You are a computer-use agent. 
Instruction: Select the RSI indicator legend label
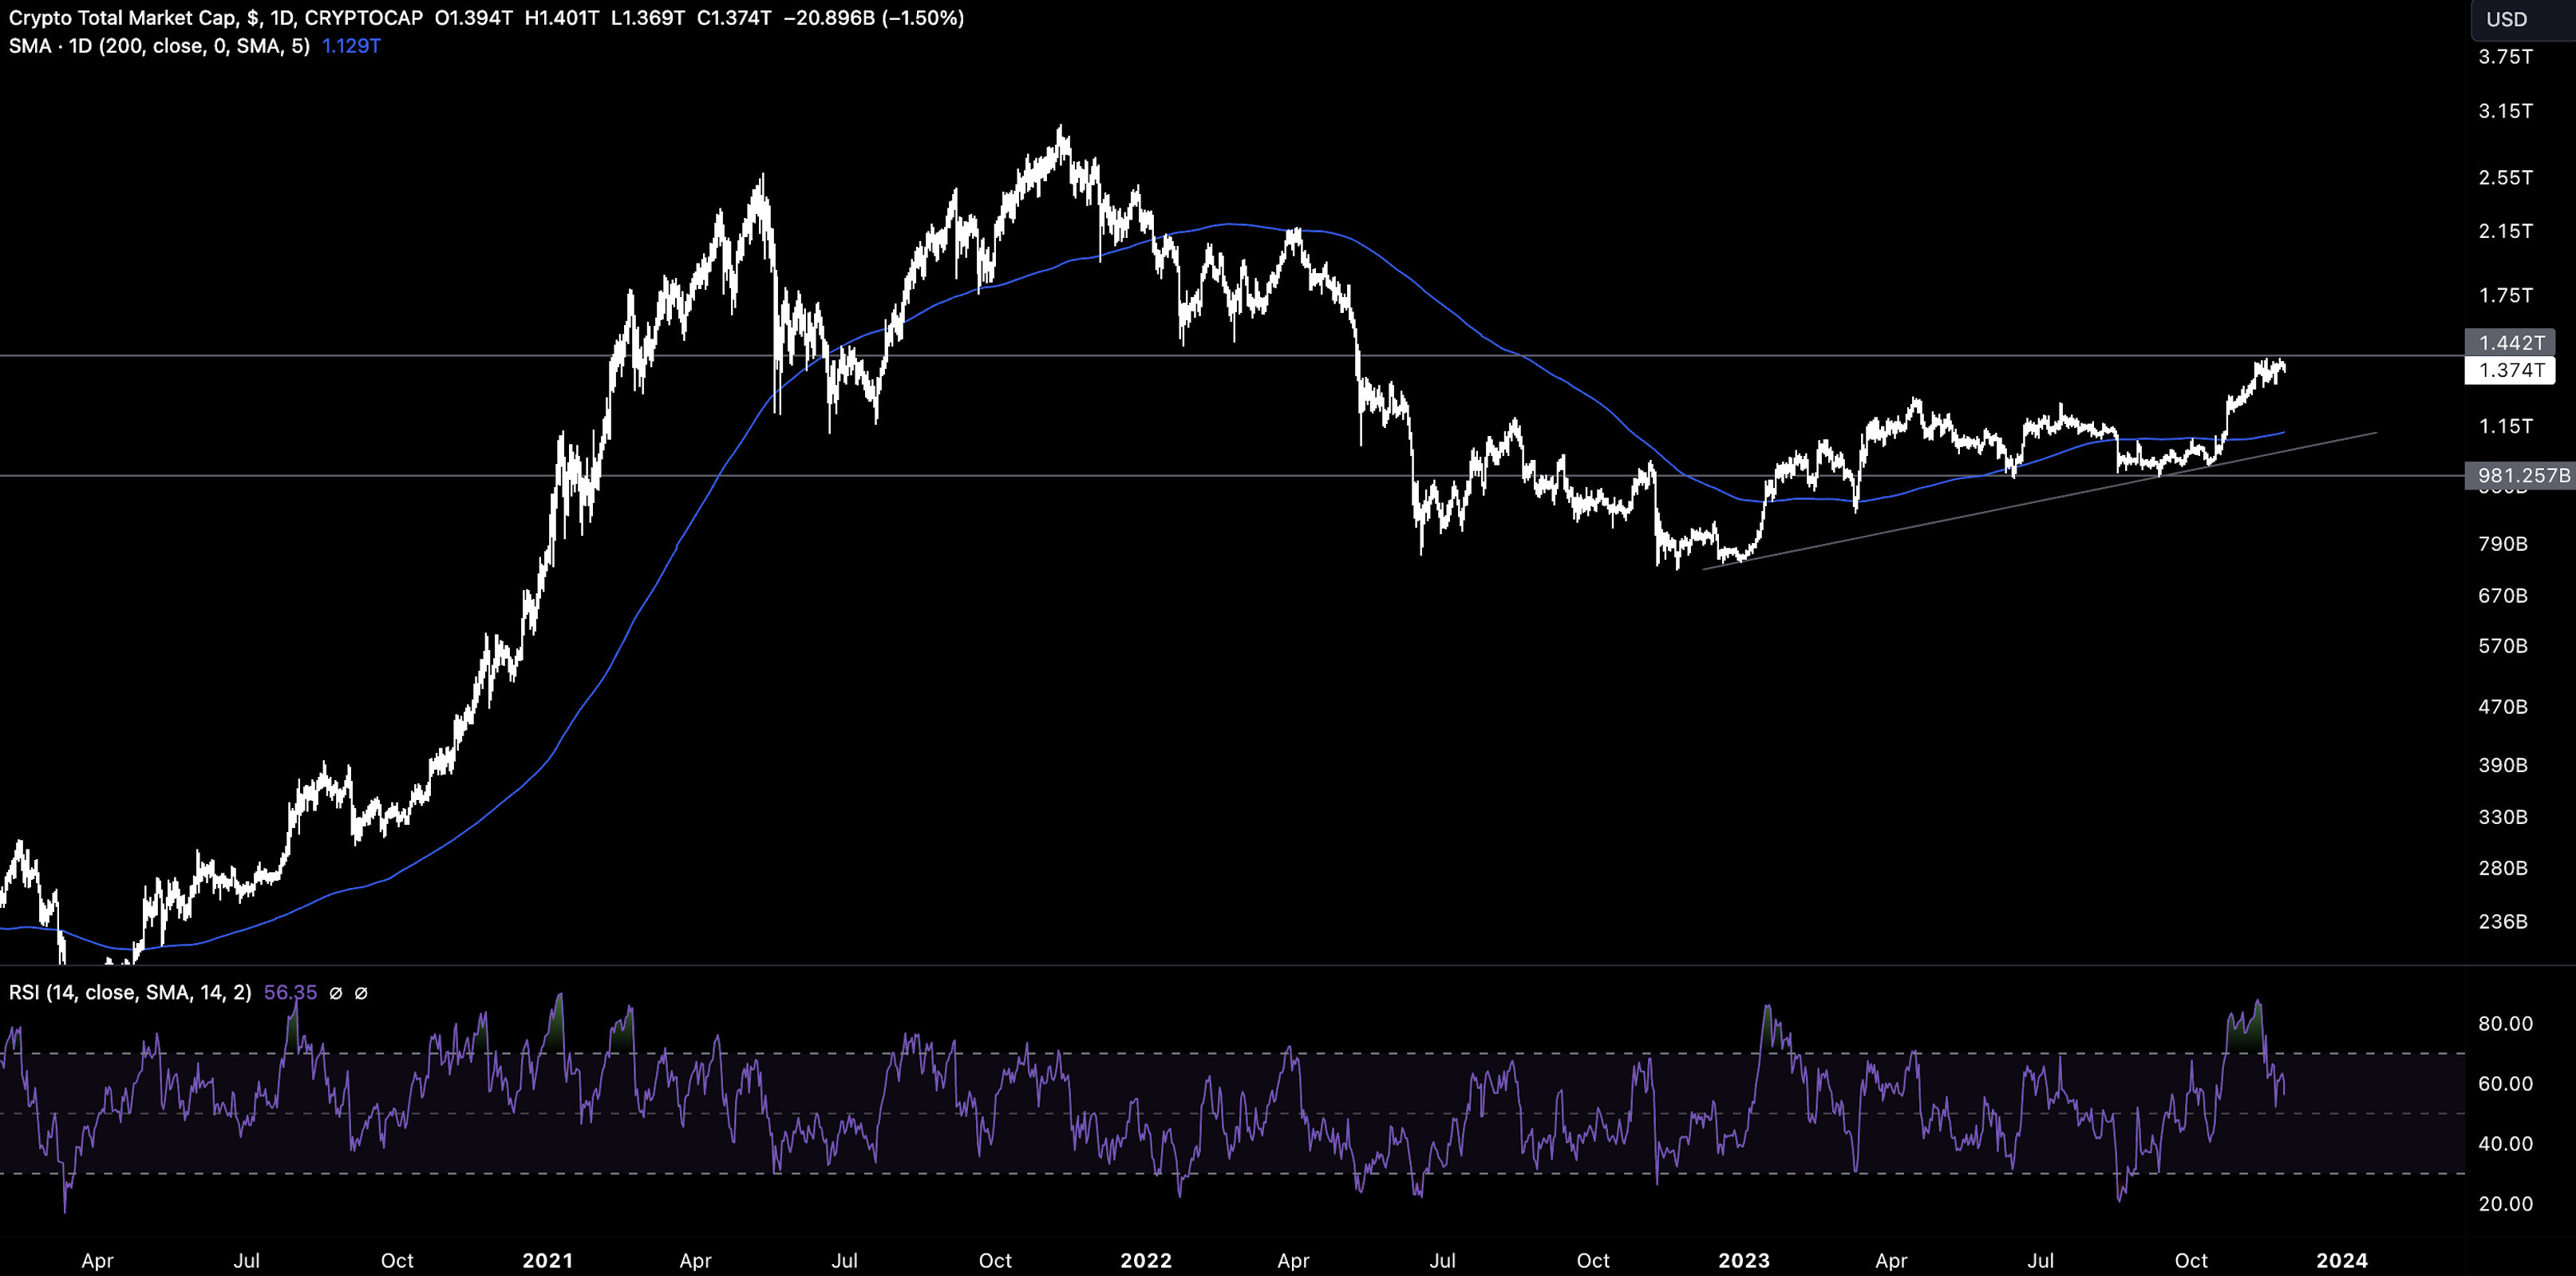point(130,992)
